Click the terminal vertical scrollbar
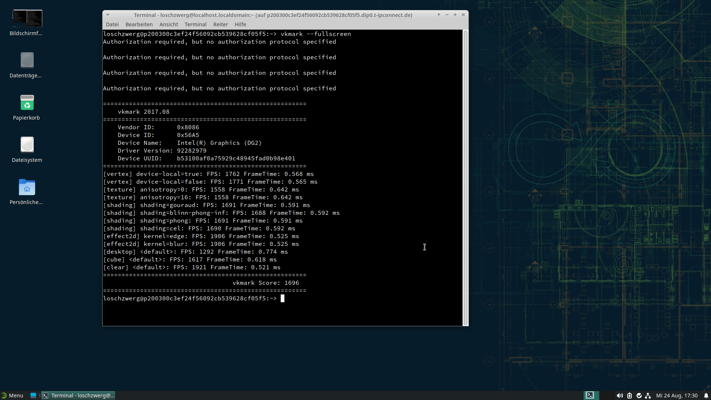Screen dimensions: 711x400 pos(465,178)
